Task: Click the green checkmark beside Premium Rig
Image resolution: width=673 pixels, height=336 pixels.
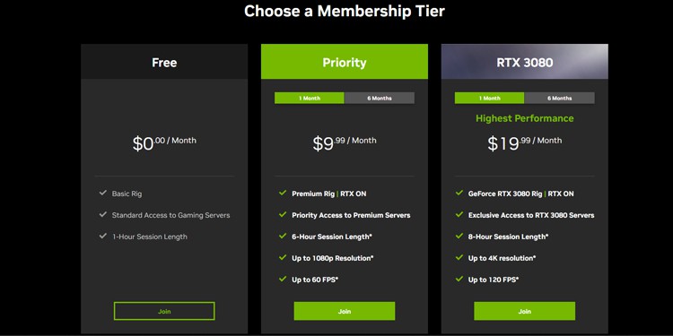Action: pyautogui.click(x=283, y=193)
